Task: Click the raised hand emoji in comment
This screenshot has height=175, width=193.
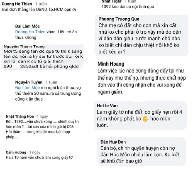Action: [145, 119]
